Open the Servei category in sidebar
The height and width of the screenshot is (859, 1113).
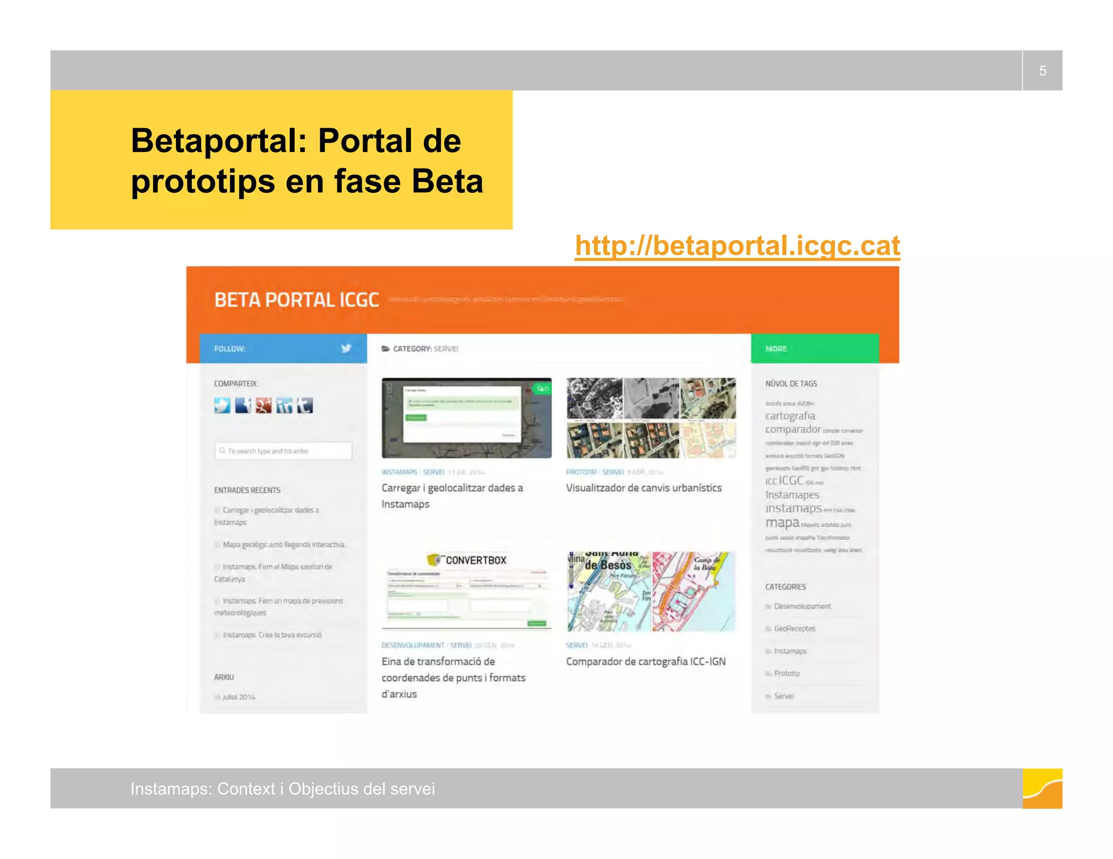point(784,696)
